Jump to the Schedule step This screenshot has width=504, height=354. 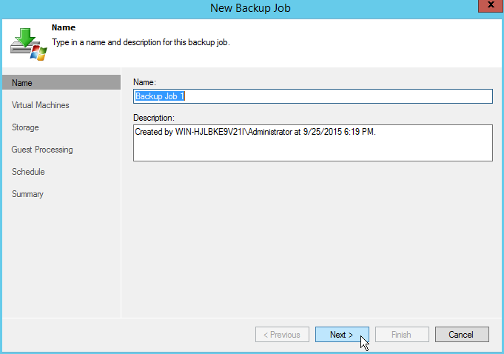coord(28,172)
